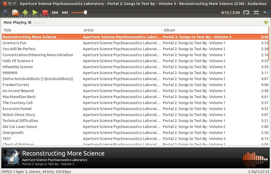Skip to the previous track
Viewport: 271px width, 174px height.
pyautogui.click(x=55, y=12)
